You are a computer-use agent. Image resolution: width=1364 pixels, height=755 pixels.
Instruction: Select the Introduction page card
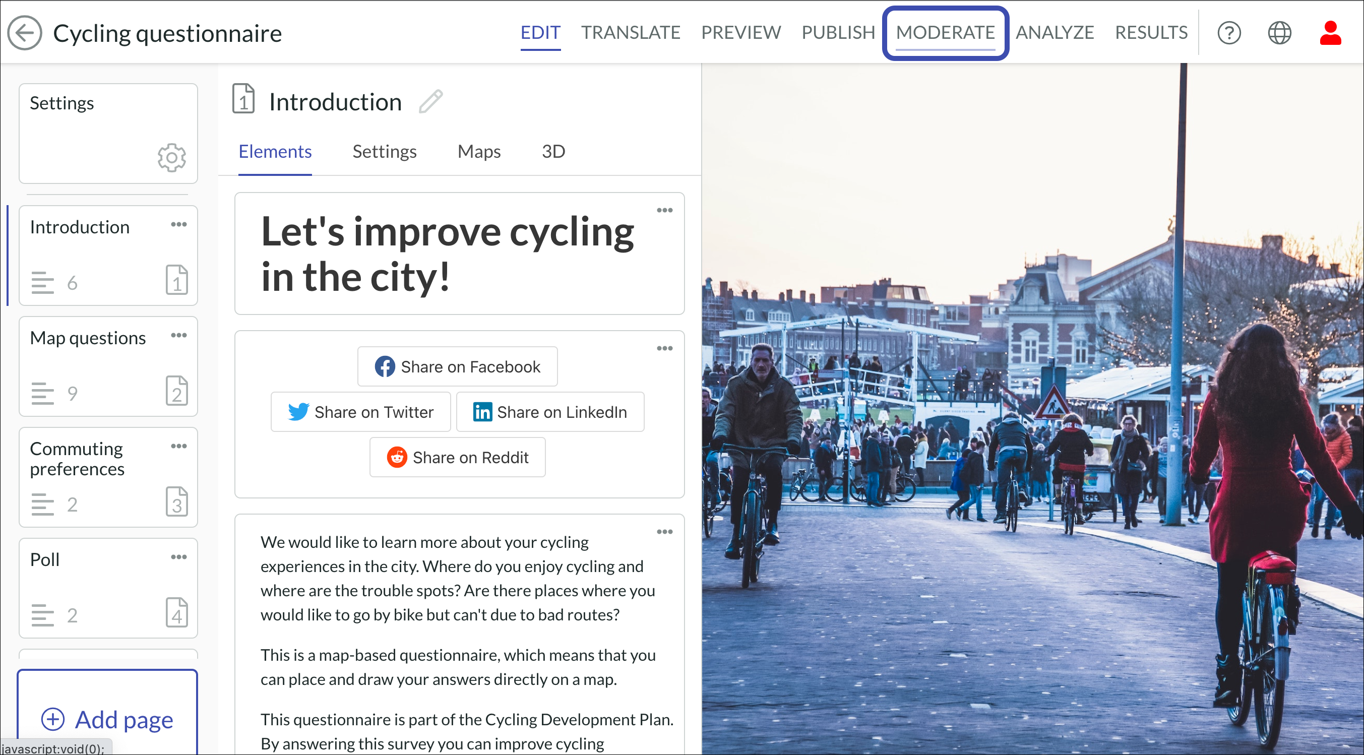[x=108, y=256]
